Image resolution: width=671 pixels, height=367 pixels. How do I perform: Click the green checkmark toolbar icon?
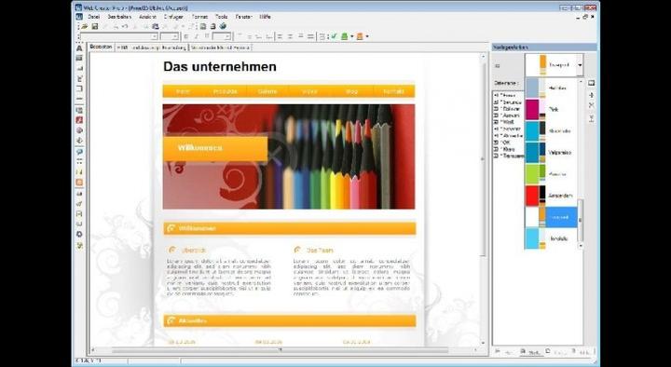[334, 36]
